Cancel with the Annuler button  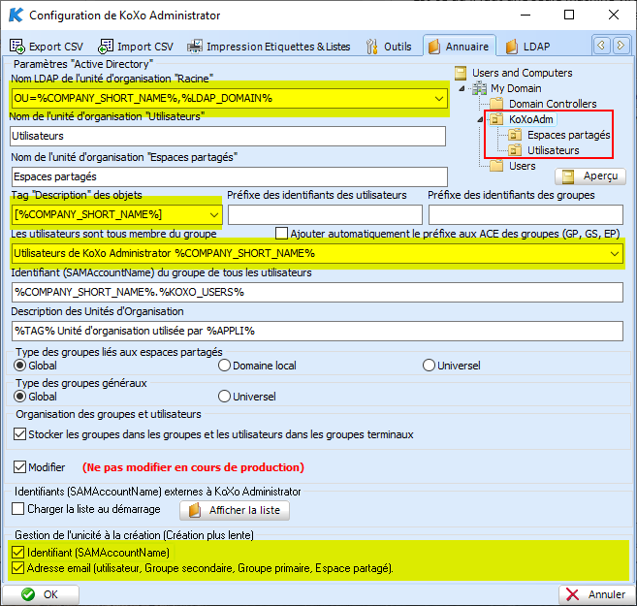click(597, 594)
